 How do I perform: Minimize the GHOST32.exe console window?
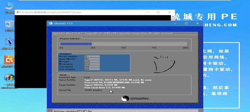tap(147, 12)
